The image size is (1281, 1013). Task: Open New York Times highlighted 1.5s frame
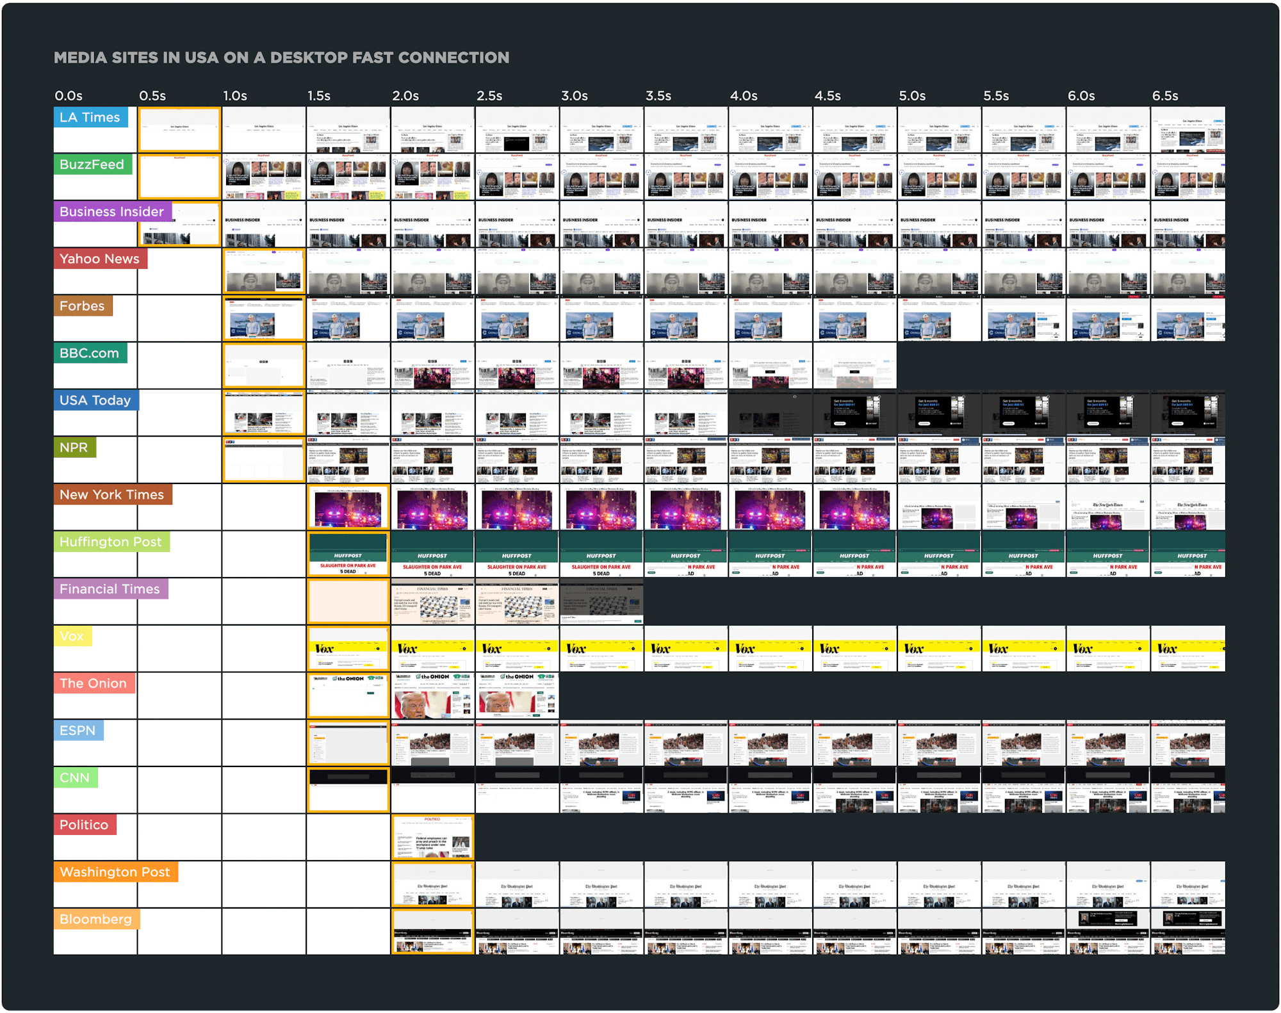348,507
